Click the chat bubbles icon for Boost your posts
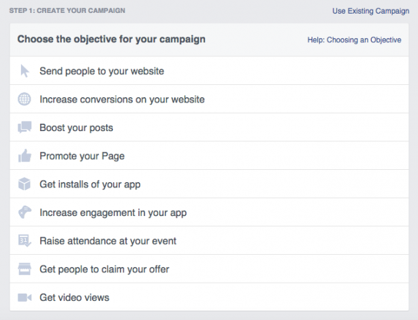This screenshot has width=418, height=320. [25, 128]
